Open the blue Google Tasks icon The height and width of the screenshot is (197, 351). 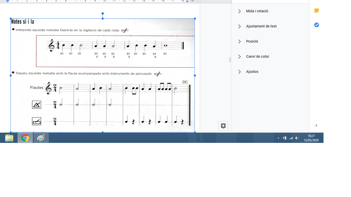coord(317,25)
